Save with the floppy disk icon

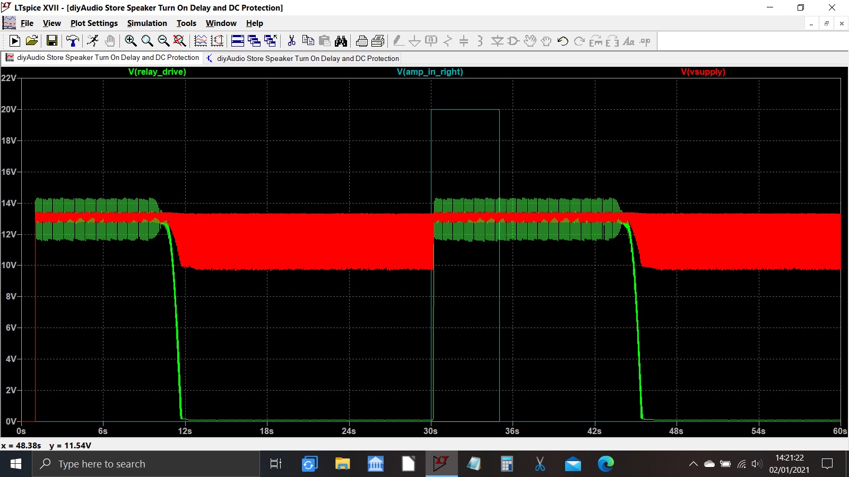tap(52, 41)
